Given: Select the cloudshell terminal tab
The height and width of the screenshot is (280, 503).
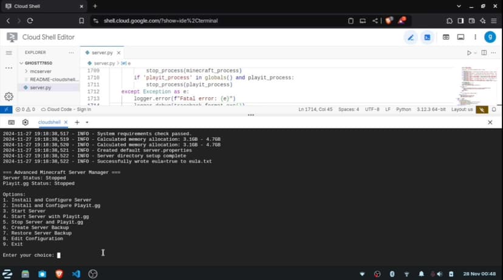Looking at the screenshot, I should (49, 122).
